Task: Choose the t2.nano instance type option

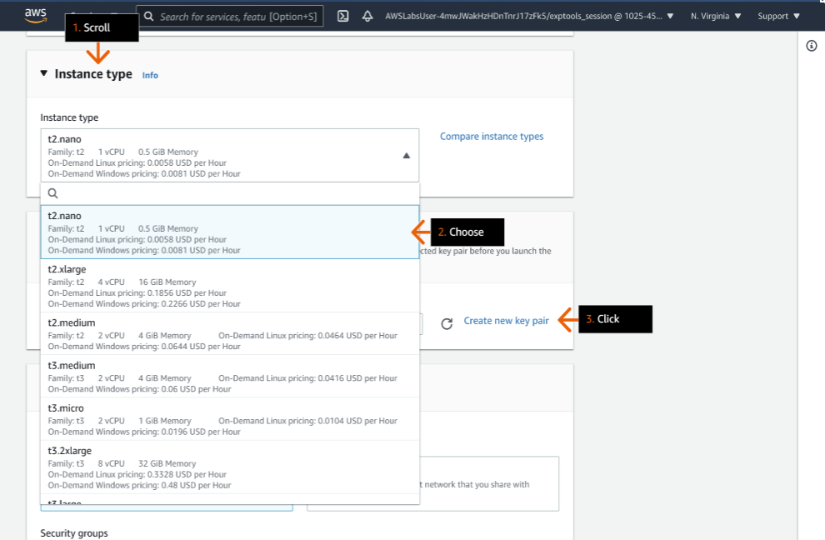Action: click(x=229, y=232)
